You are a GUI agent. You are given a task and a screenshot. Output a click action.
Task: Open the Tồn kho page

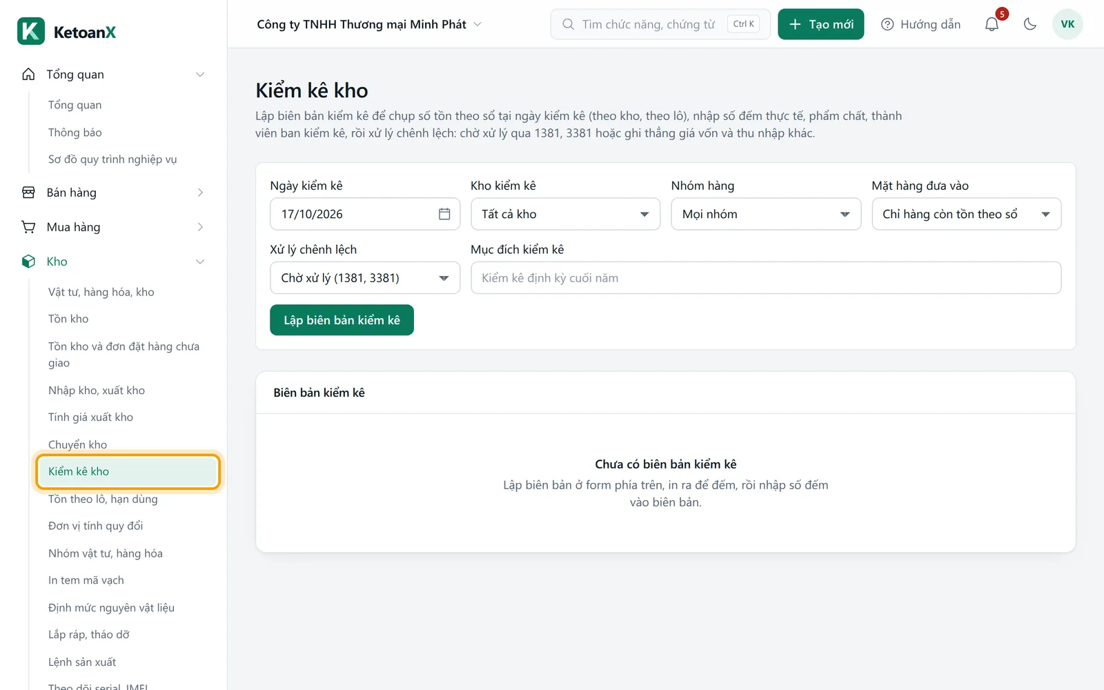pyautogui.click(x=68, y=319)
